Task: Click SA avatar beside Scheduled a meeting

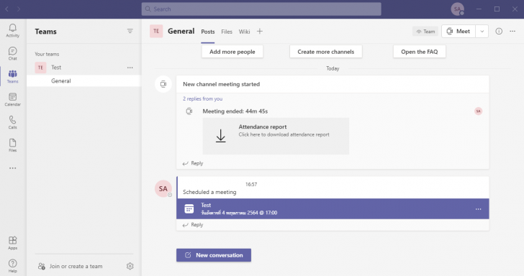Action: click(x=163, y=188)
